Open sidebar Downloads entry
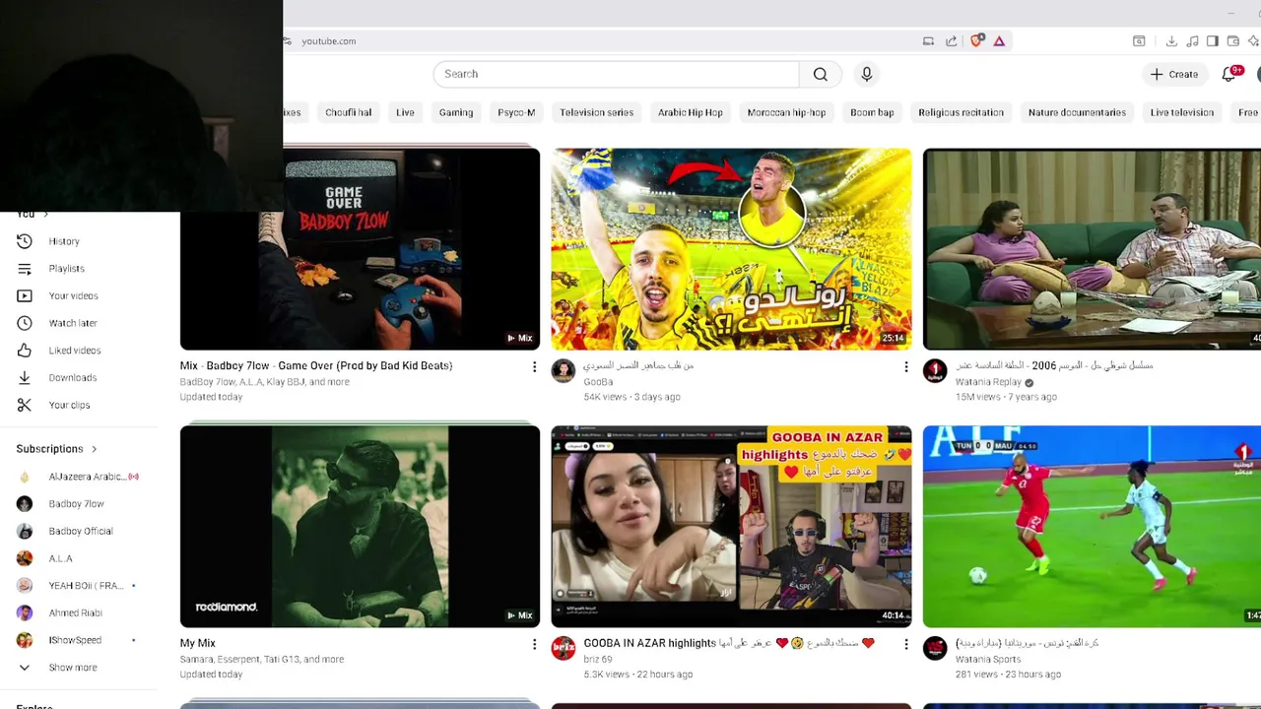Viewport: 1261px width, 709px height. point(79,377)
